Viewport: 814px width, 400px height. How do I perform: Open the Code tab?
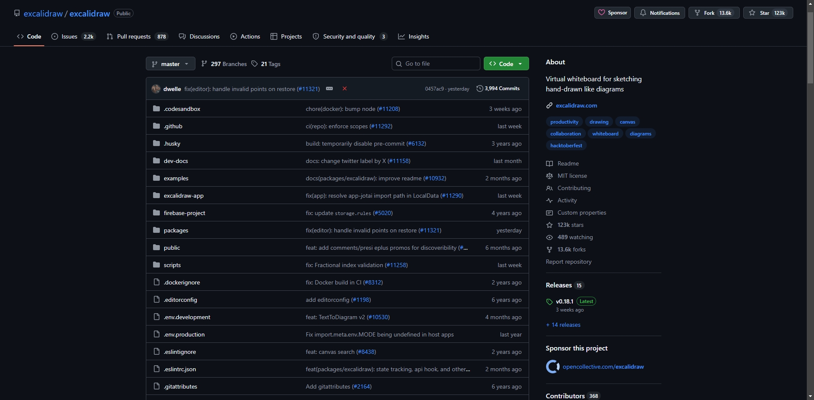coord(29,36)
